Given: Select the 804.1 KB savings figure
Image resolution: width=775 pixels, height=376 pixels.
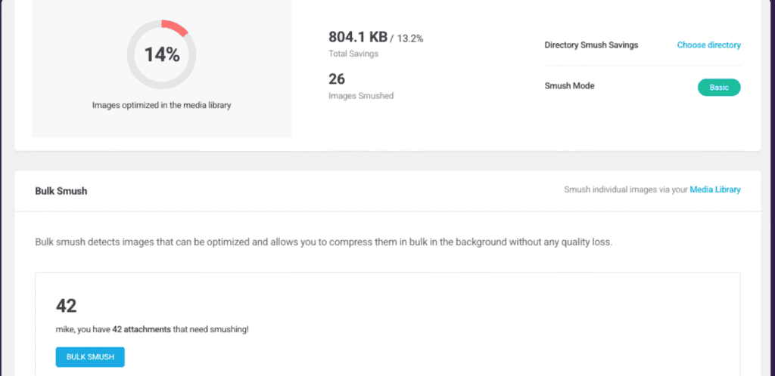Looking at the screenshot, I should point(357,37).
